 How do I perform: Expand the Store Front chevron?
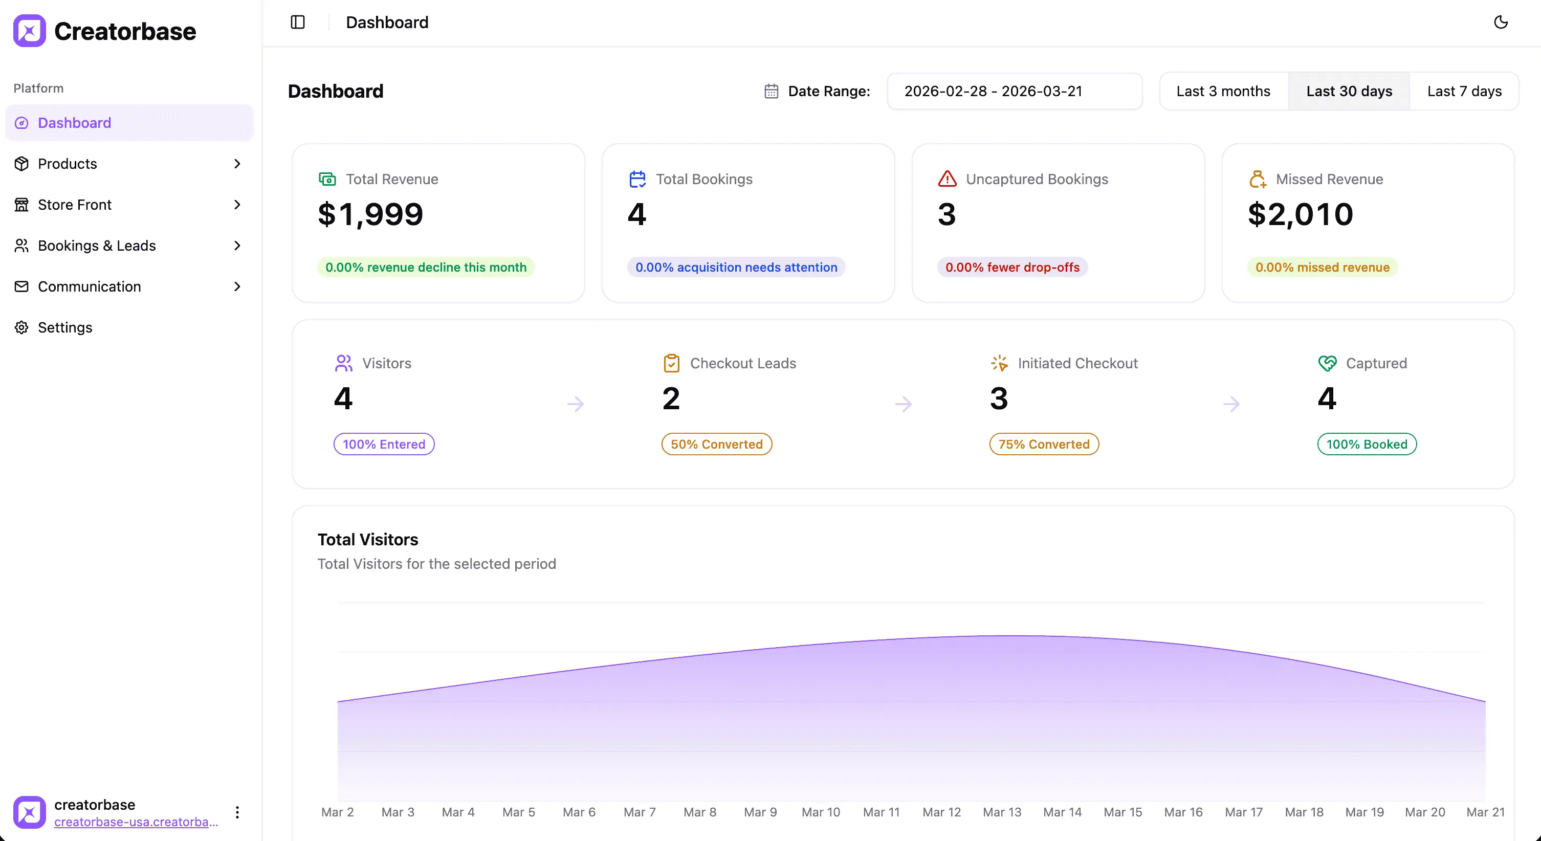[237, 205]
